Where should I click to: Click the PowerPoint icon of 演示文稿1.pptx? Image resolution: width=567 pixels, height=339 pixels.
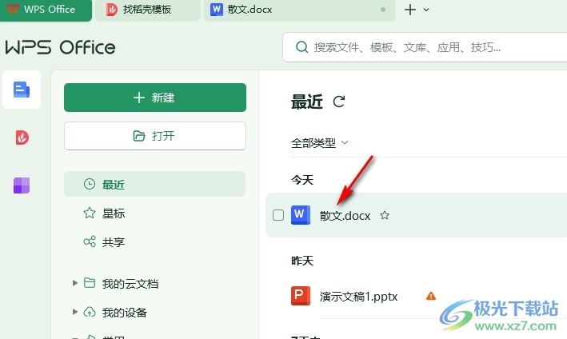pos(301,296)
